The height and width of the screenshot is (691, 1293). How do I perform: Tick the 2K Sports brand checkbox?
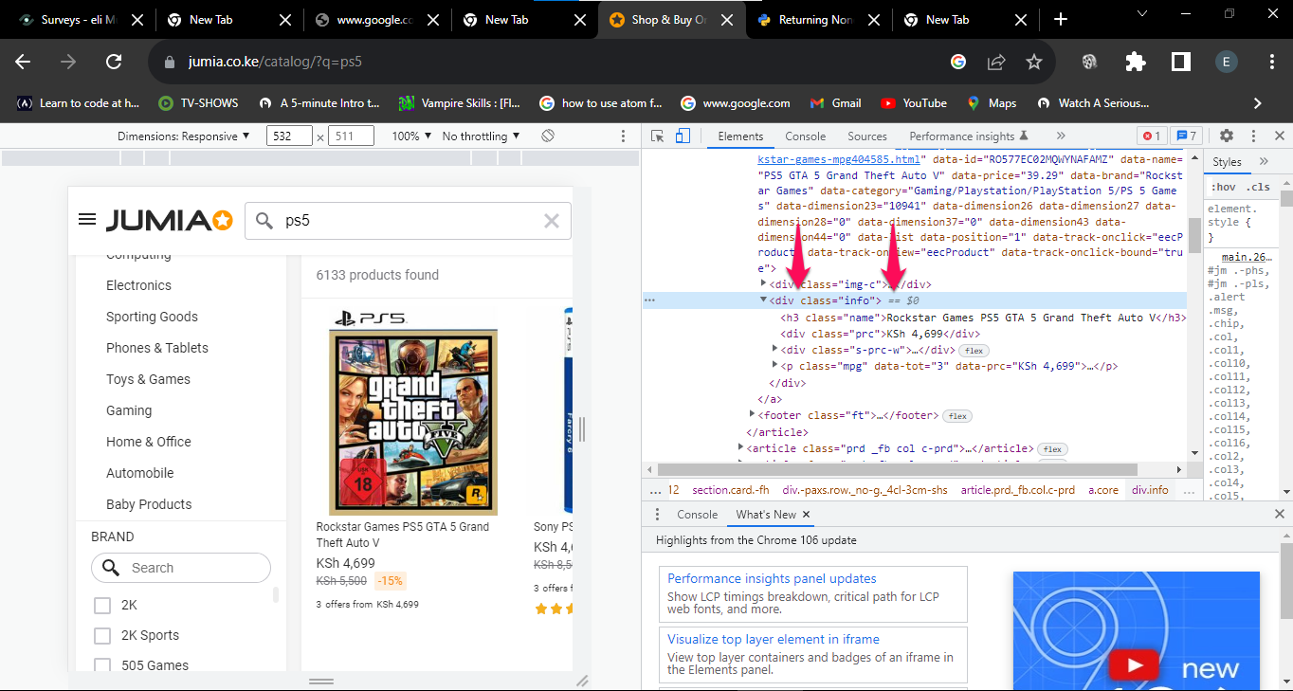(x=101, y=635)
